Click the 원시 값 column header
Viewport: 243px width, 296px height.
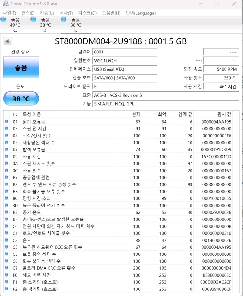pyautogui.click(x=213, y=114)
